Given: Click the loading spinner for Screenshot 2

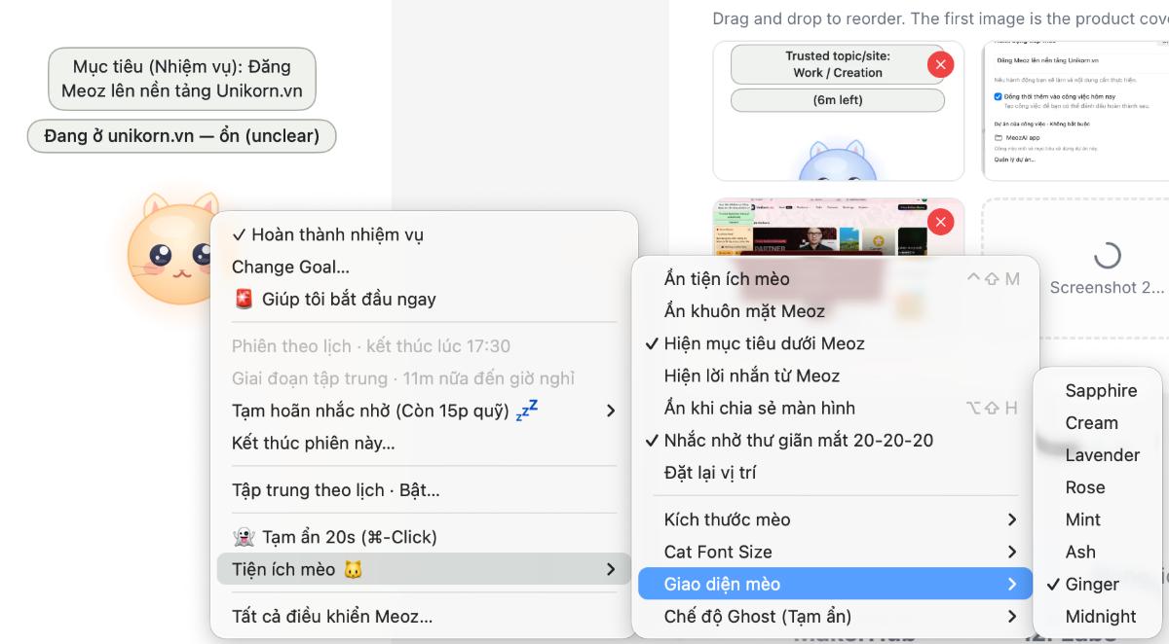Looking at the screenshot, I should click(1107, 256).
